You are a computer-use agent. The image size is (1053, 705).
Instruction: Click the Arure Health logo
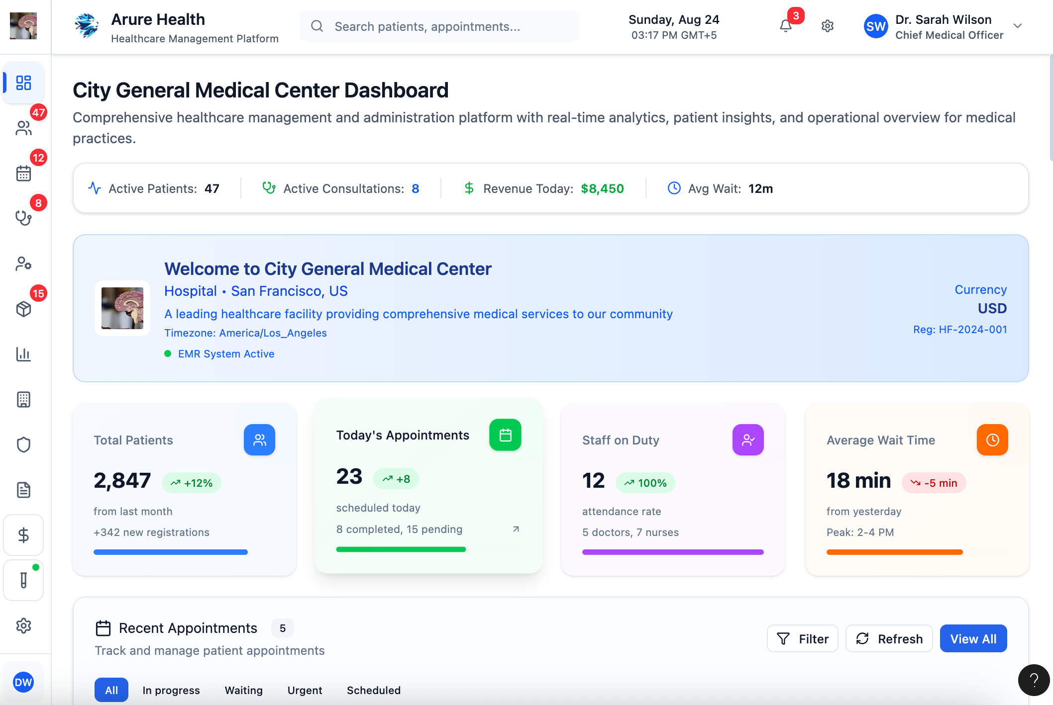pos(87,26)
